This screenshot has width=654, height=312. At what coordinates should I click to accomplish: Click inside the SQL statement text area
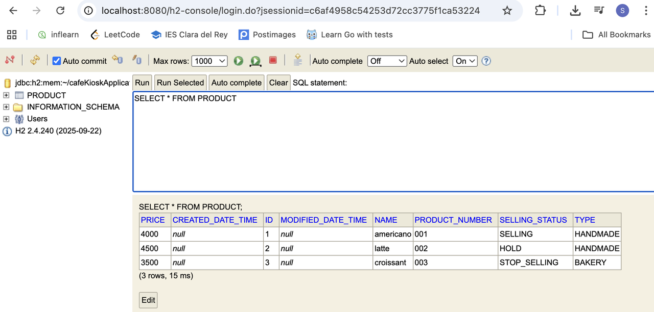(x=393, y=142)
